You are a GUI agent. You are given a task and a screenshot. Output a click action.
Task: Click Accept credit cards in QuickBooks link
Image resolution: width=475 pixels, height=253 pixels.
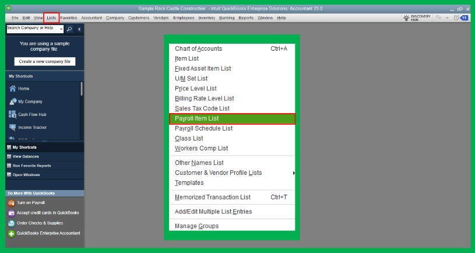(48, 213)
